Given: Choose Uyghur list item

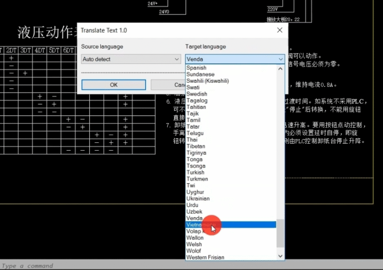Looking at the screenshot, I should (x=231, y=192).
